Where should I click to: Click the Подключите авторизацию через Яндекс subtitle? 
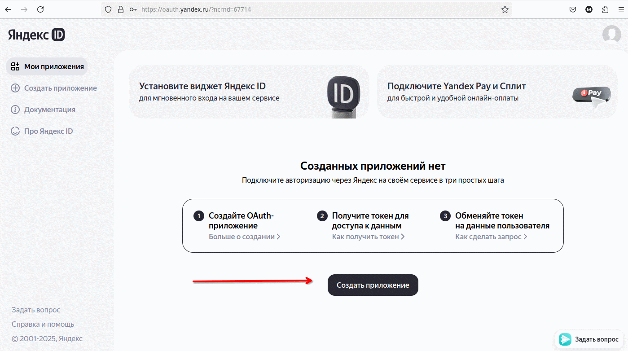pos(373,180)
